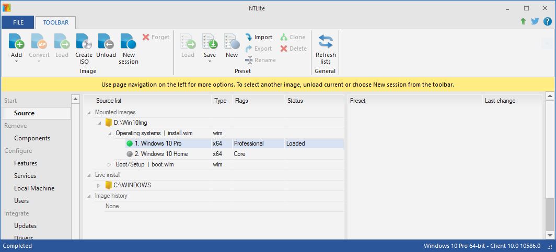Open the FILE tab
Image resolution: width=556 pixels, height=252 pixels.
coord(18,22)
